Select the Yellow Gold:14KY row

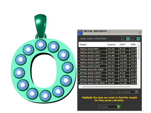108,56
